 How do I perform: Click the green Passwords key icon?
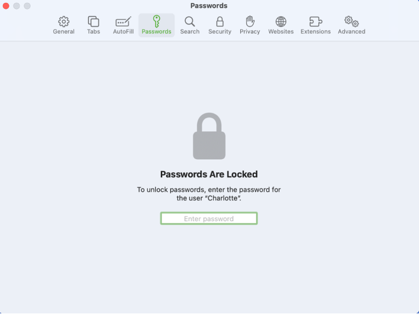156,21
